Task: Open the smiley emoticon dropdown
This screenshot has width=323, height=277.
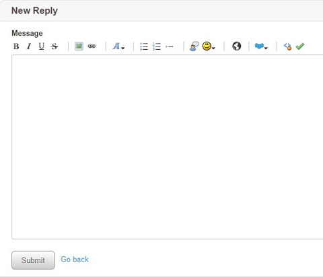Action: tap(209, 47)
